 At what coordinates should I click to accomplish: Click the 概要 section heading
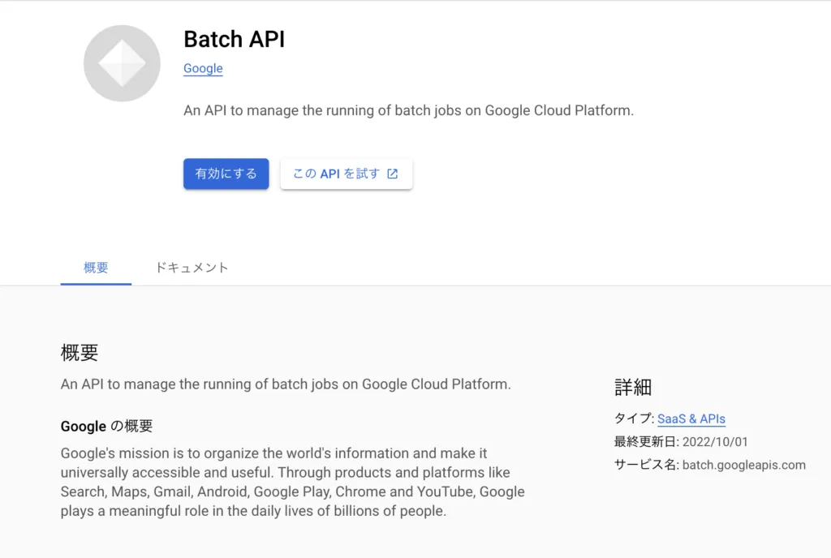point(80,352)
